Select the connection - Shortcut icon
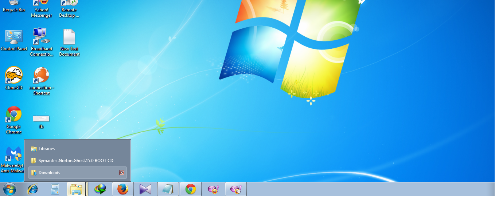The image size is (495, 197). pos(42,81)
